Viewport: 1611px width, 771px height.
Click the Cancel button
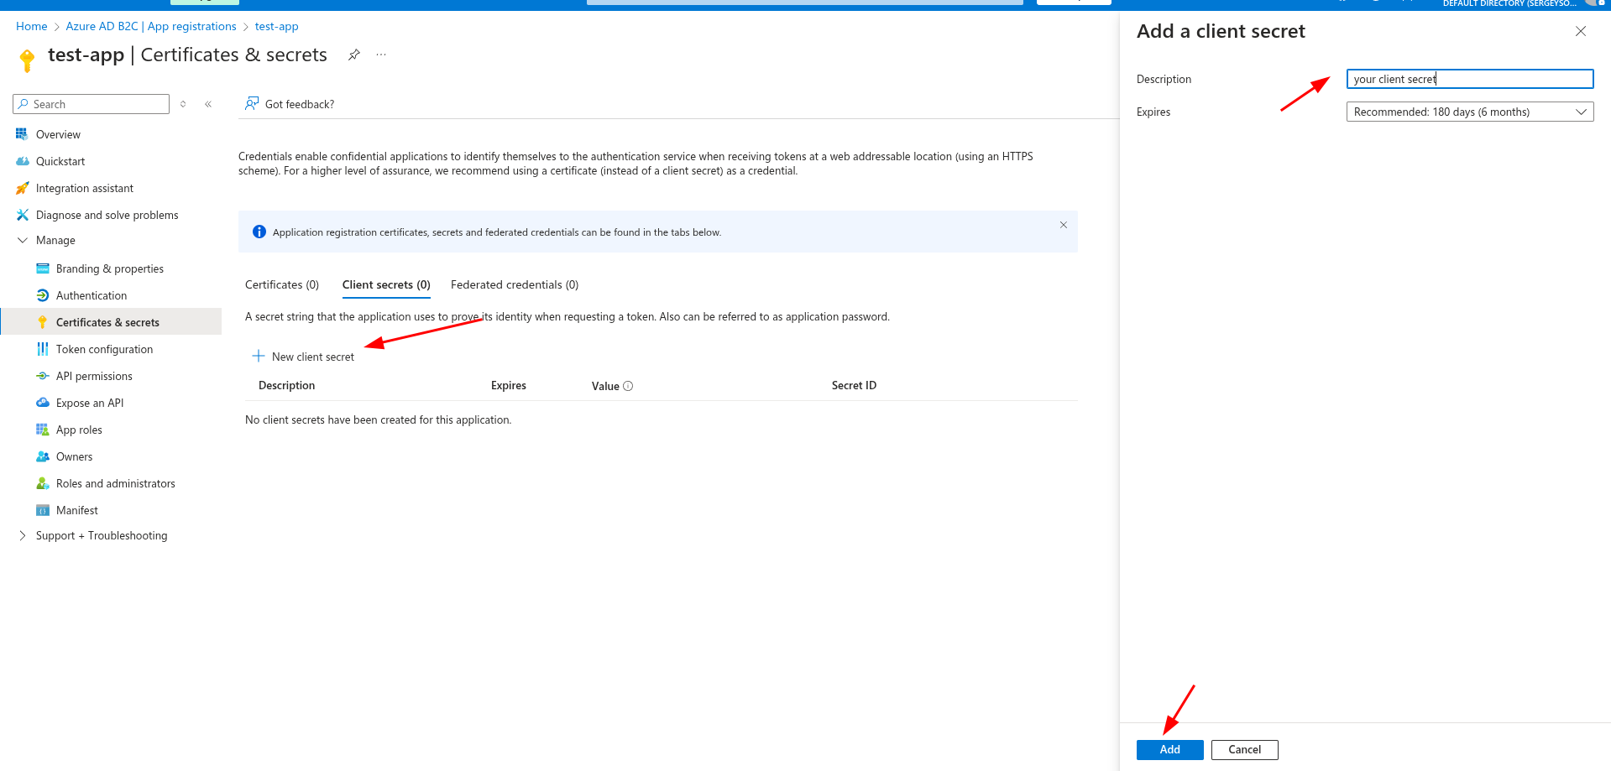[x=1245, y=750]
